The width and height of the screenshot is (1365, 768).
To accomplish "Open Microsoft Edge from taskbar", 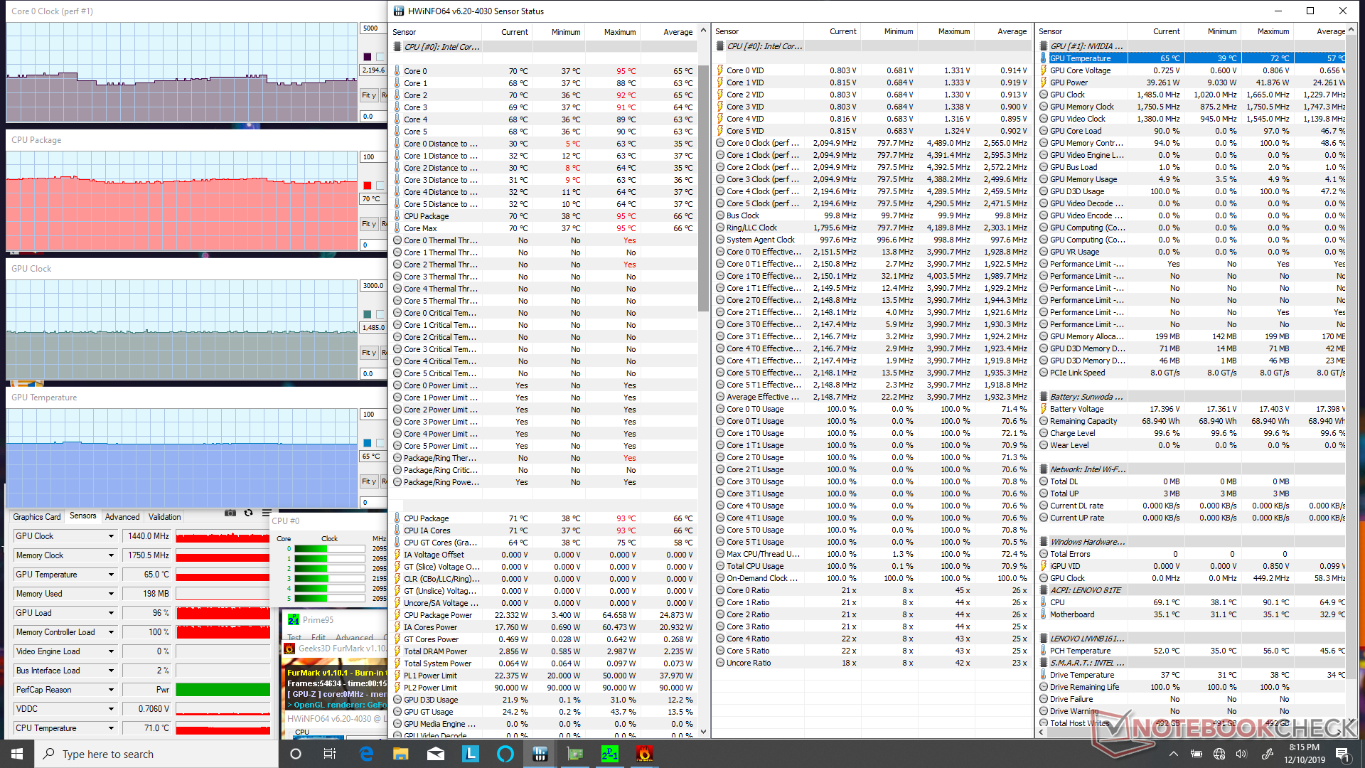I will point(366,754).
